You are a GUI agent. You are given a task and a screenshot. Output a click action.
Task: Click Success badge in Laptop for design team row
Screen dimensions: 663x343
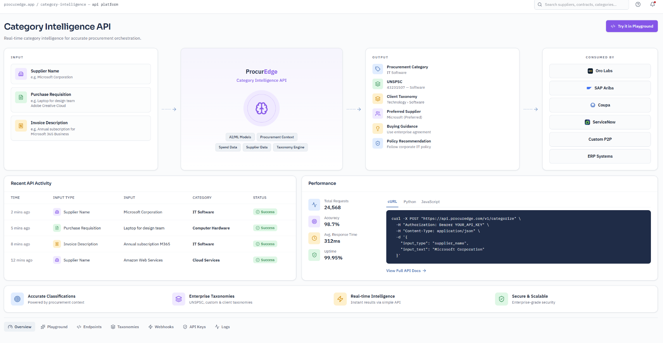point(265,228)
